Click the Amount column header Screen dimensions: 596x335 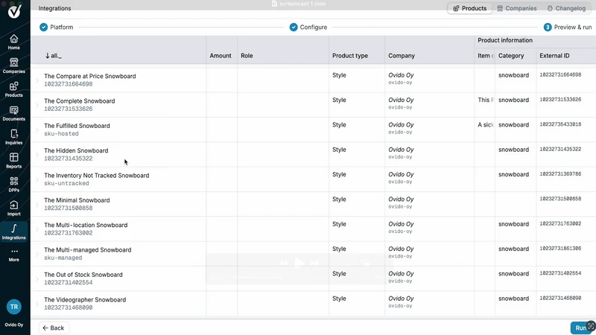click(221, 55)
